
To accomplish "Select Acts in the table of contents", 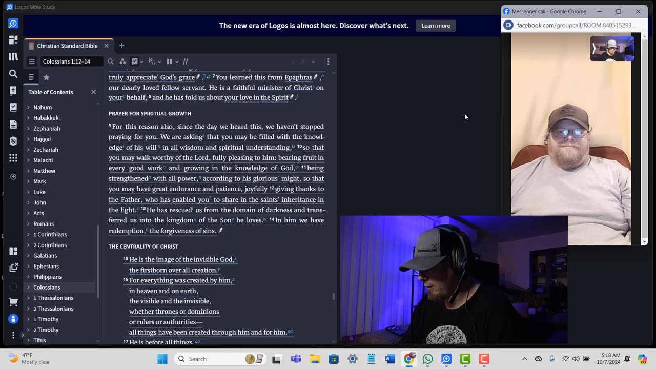I will point(38,213).
